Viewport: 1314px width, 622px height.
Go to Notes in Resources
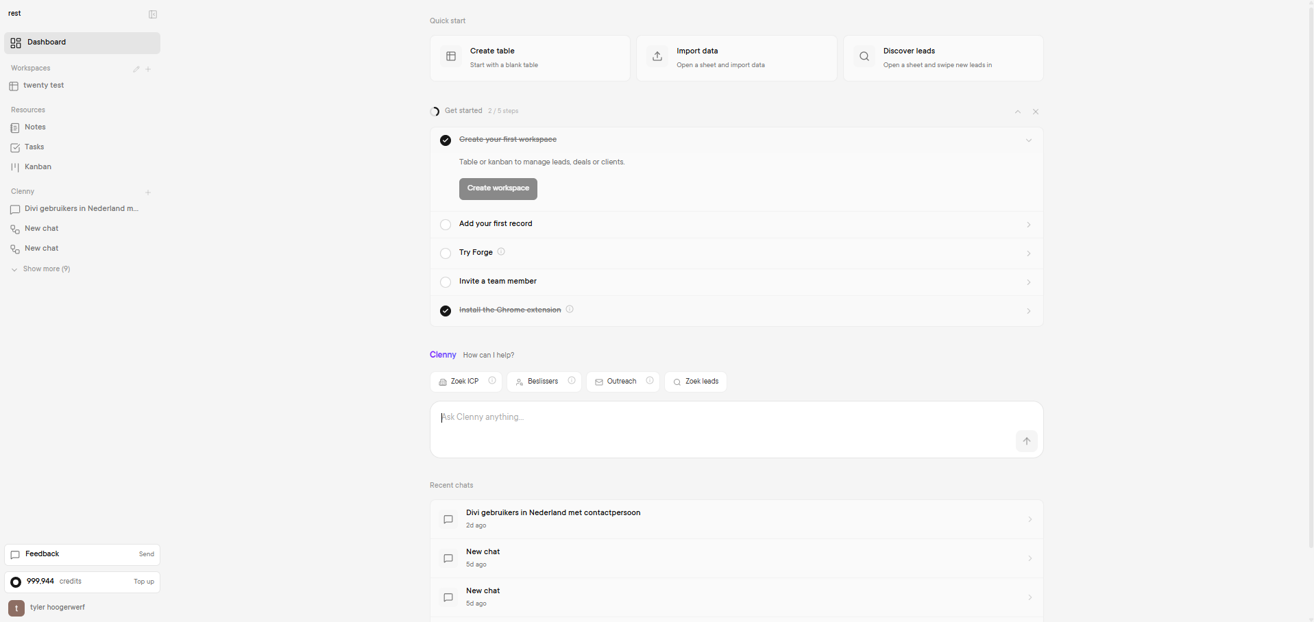pyautogui.click(x=82, y=127)
